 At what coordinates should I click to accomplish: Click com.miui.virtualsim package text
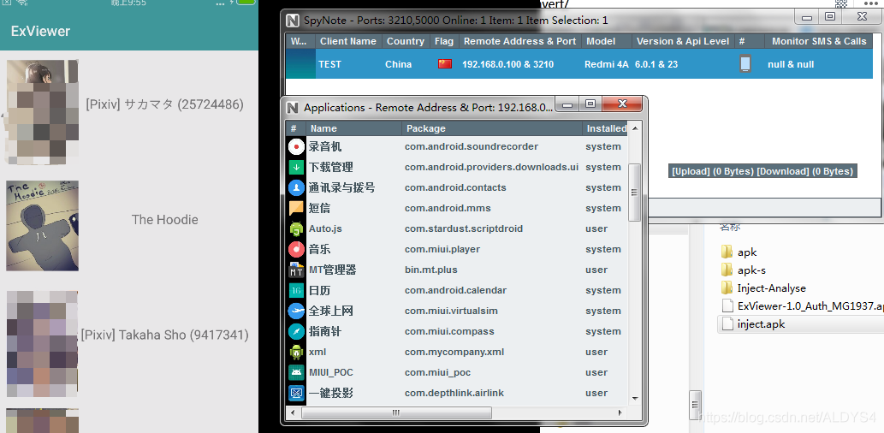pyautogui.click(x=451, y=311)
